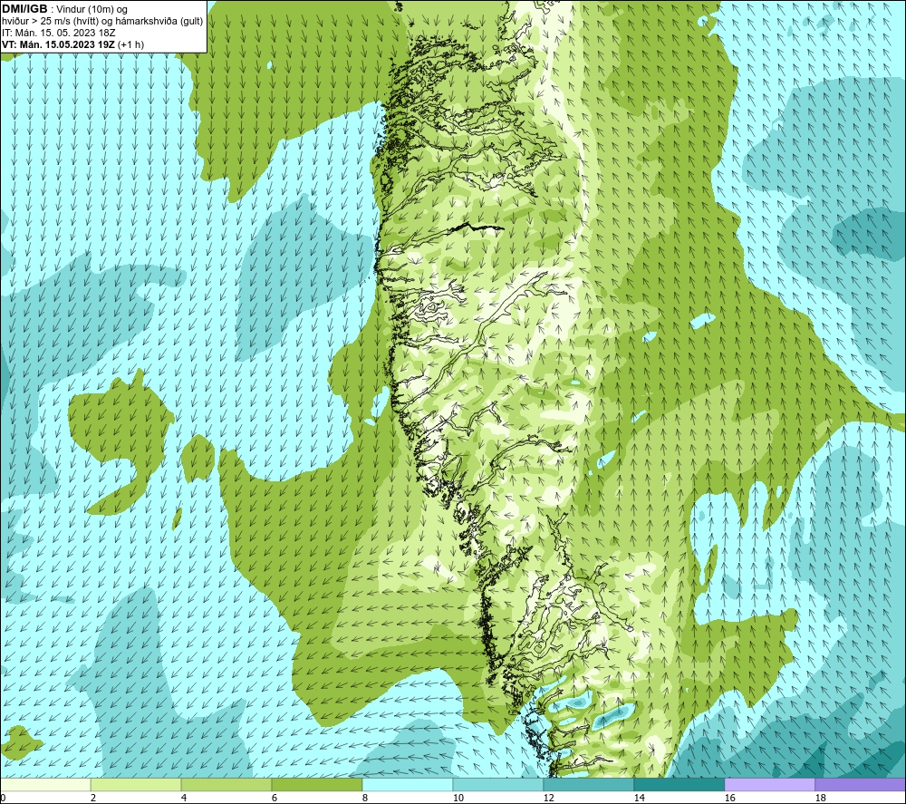Click the pale cream 0–2 m/s scale swatch
The height and width of the screenshot is (804, 906).
45,785
